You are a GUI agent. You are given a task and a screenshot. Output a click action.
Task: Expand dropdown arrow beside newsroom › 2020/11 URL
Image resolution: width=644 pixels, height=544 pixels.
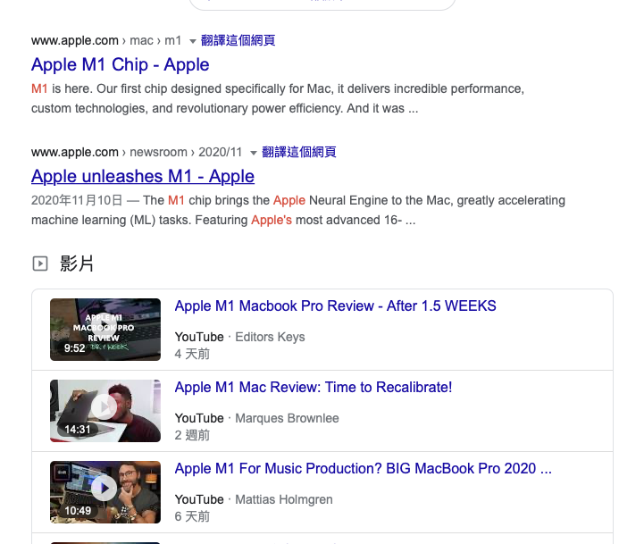click(x=254, y=153)
